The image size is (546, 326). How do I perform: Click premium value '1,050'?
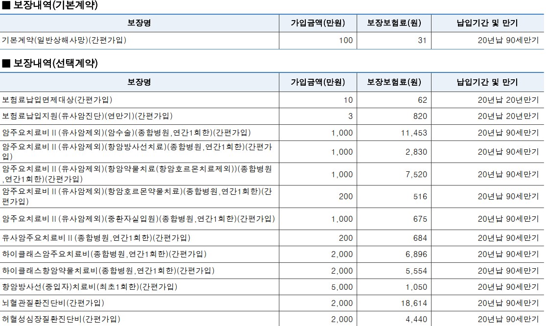416,287
